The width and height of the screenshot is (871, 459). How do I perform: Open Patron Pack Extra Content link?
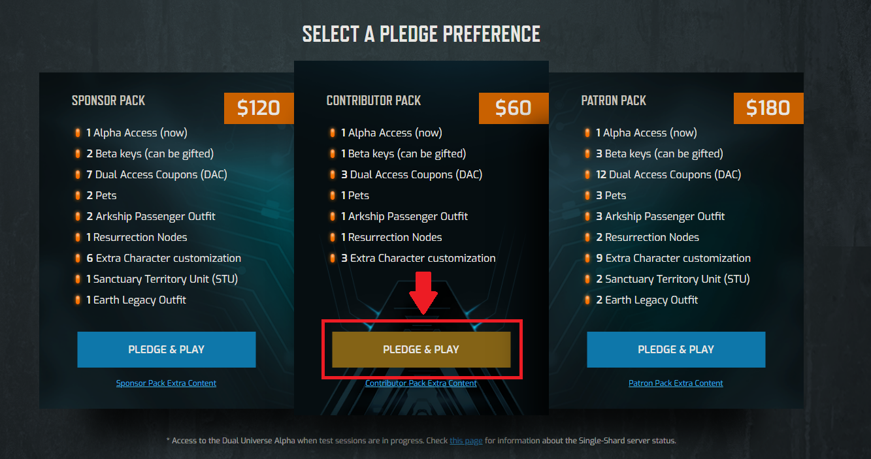(x=676, y=383)
